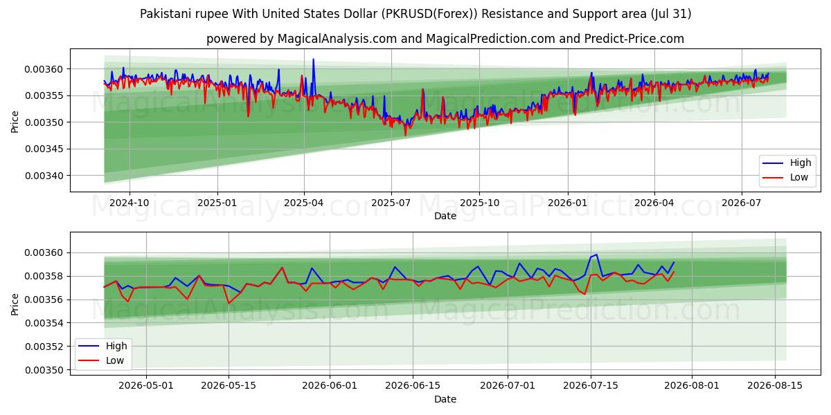Click the 2026-08-15 tick label

[775, 386]
